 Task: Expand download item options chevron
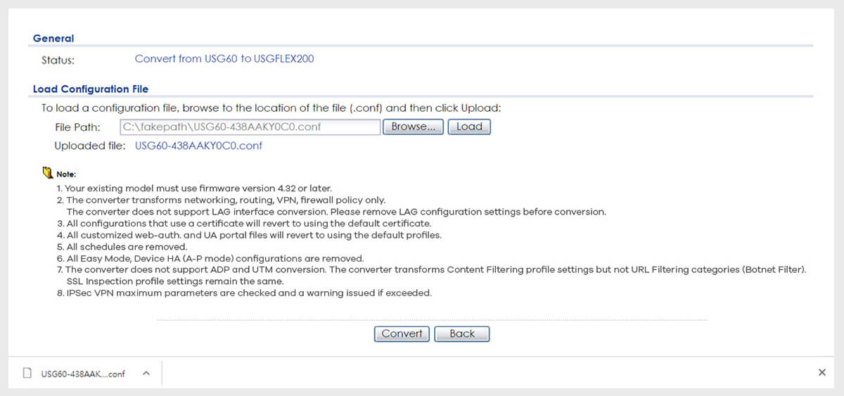pos(146,373)
